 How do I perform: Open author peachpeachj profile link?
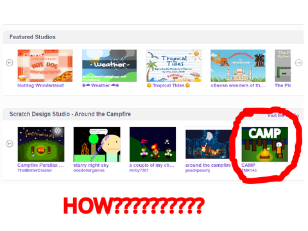[198, 170]
